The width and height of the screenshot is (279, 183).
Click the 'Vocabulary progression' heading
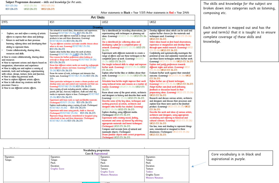[96, 150]
